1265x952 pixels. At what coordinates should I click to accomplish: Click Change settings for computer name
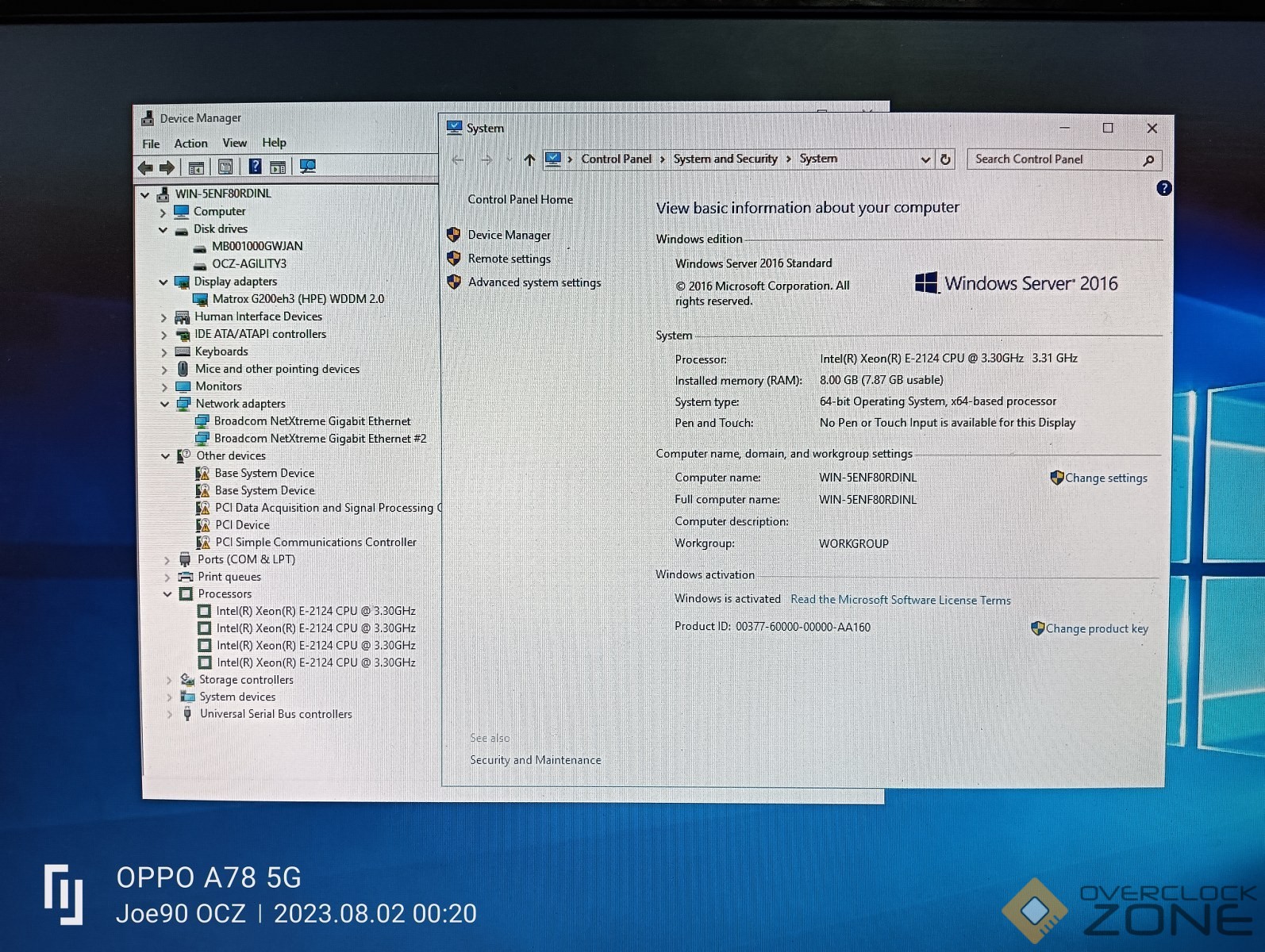(1106, 478)
